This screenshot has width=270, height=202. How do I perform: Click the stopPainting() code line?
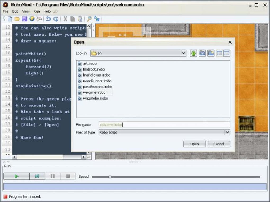tap(33, 86)
